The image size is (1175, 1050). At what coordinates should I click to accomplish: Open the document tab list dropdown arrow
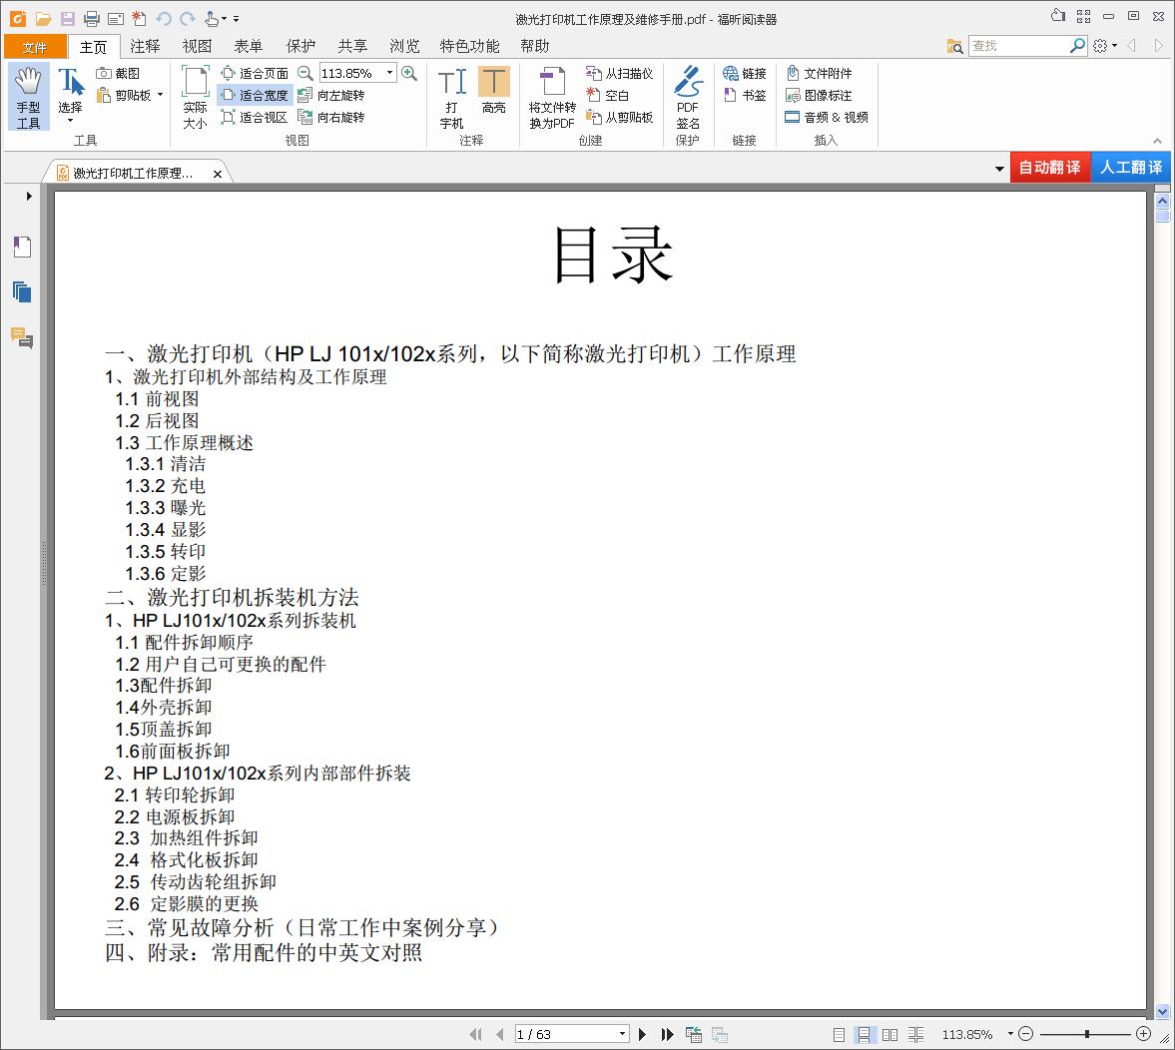tap(999, 169)
